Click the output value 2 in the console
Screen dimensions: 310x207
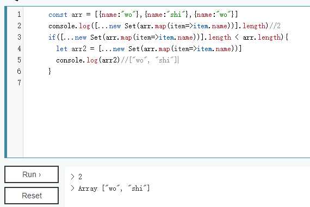point(80,177)
